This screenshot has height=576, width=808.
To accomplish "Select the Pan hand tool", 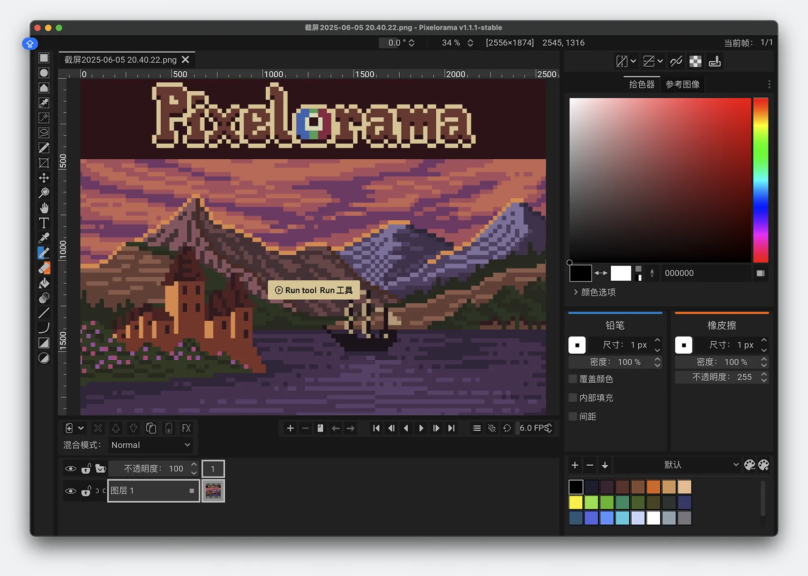I will point(44,208).
